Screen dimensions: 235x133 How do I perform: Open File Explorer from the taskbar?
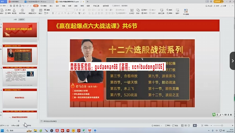[35, 130]
